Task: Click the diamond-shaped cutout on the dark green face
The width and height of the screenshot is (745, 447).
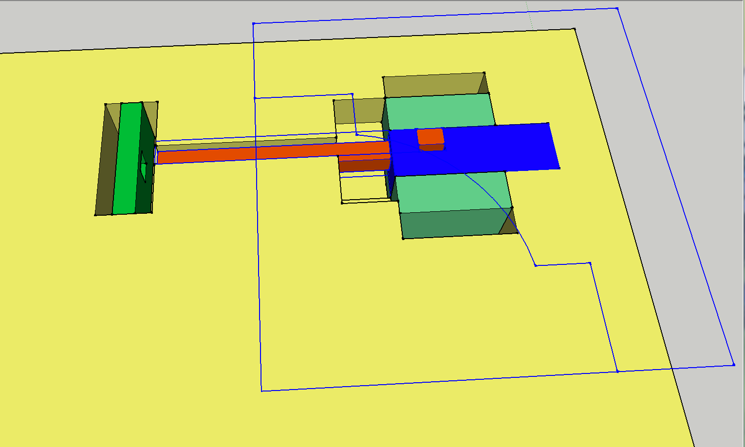Action: pyautogui.click(x=144, y=166)
